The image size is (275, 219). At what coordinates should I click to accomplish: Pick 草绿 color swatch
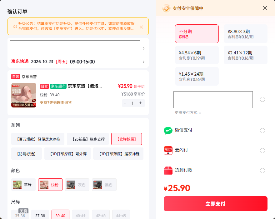point(23,185)
